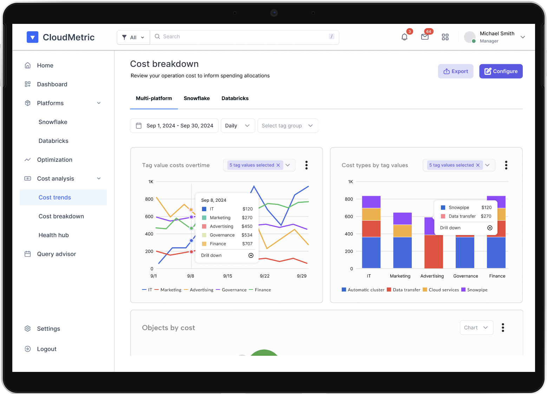Open options menu for Tag value costs chart
547x394 pixels.
coord(306,165)
